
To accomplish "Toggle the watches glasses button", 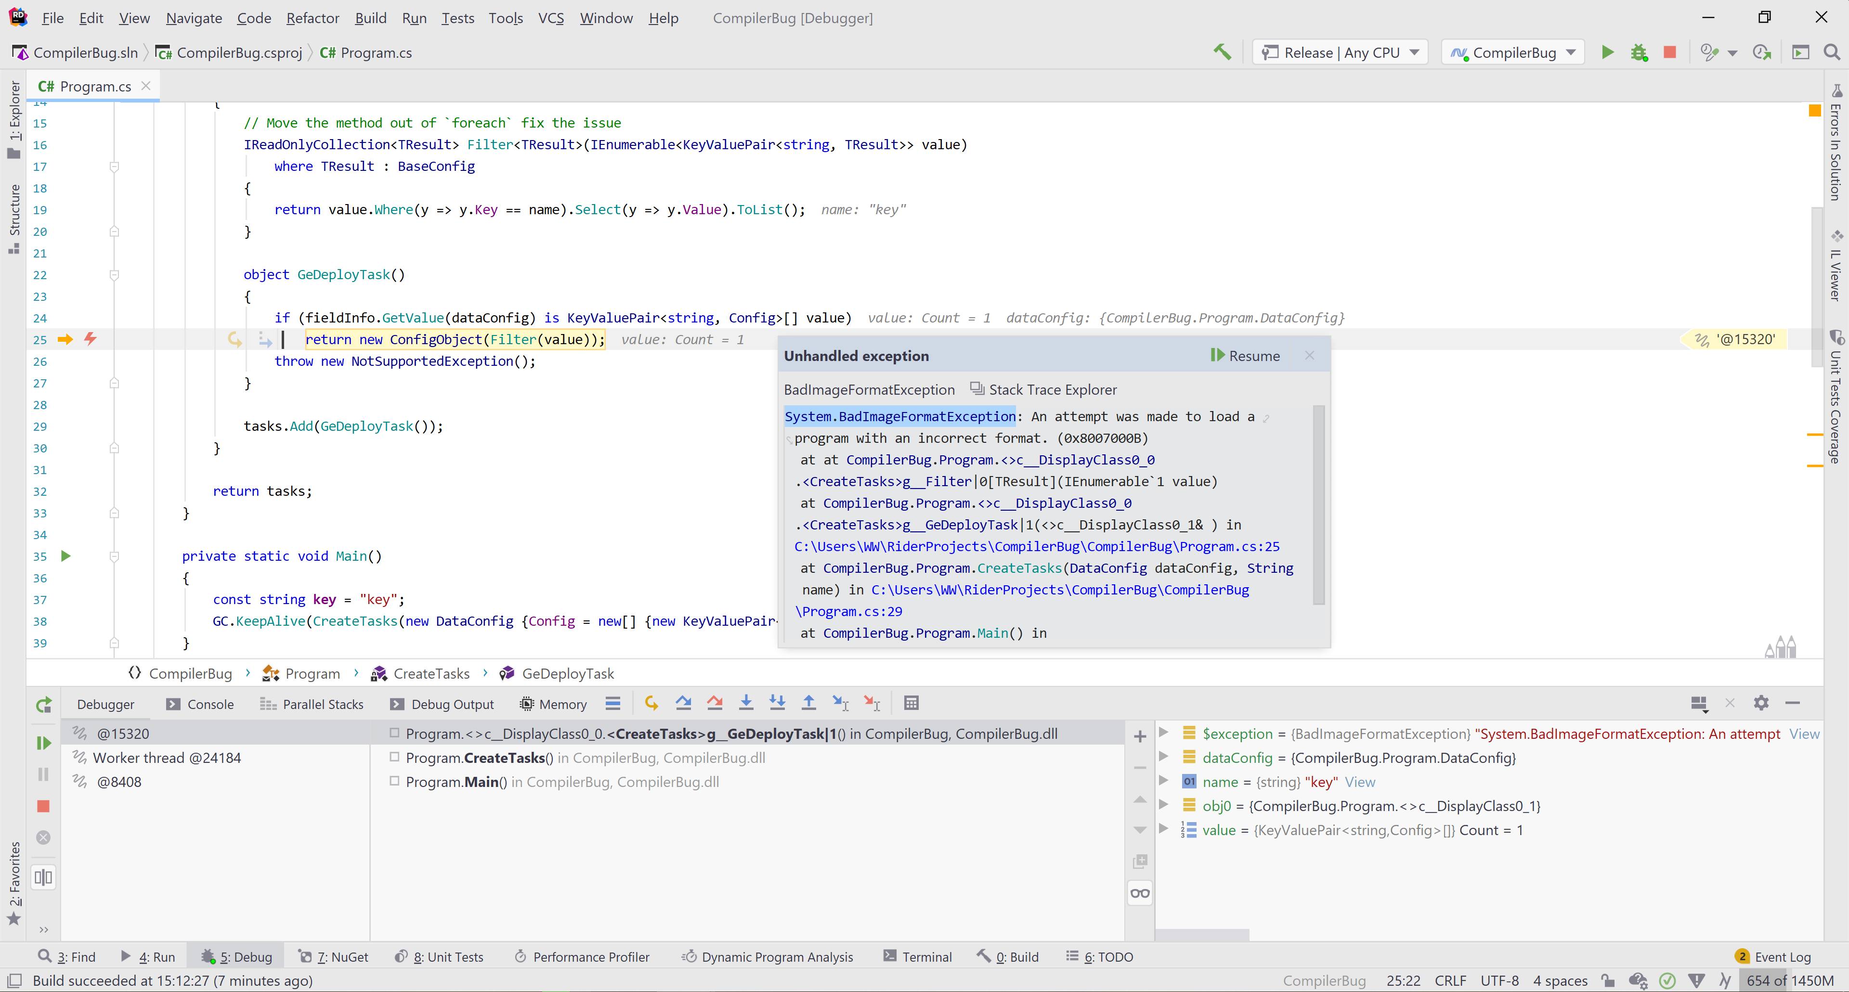I will pyautogui.click(x=1139, y=893).
